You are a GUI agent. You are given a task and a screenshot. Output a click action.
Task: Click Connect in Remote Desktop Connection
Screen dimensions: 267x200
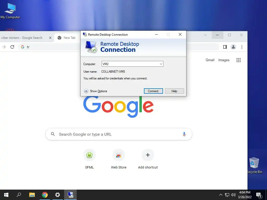tap(153, 91)
